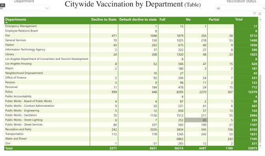Click Default decline total 8821
Viewport: 265px width, 156px height.
[153, 148]
